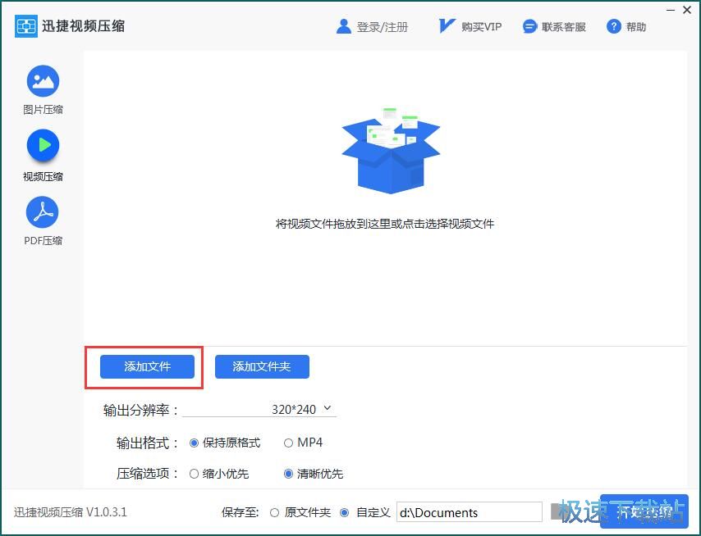Screen dimensions: 701x536
Task: Click the 迅捷视频压缩 V1.0.3.1 version text
Action: click(71, 512)
